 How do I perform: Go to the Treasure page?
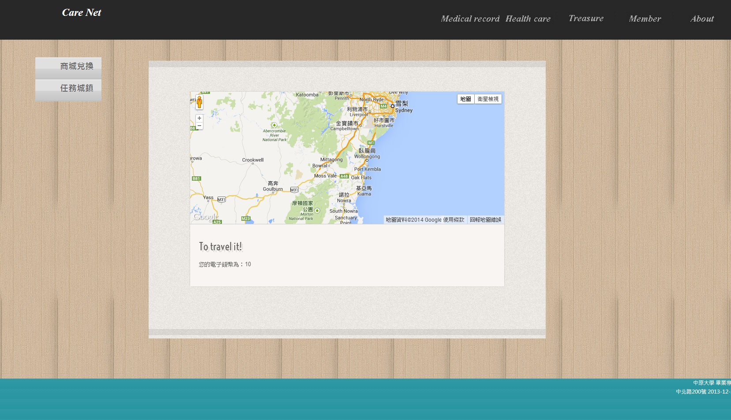[x=586, y=19]
